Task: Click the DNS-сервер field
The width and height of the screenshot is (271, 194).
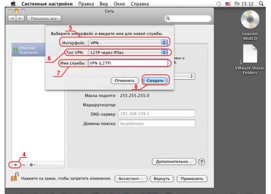Action: (157, 114)
